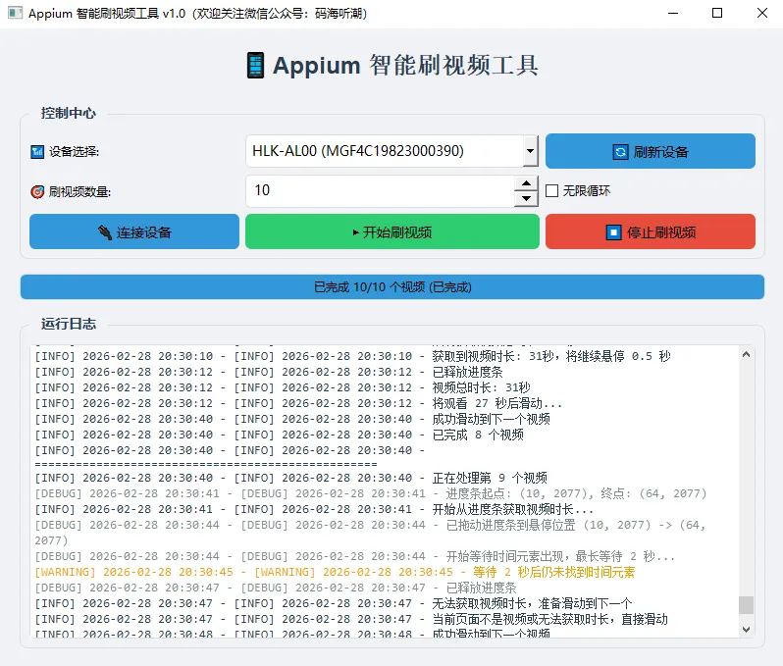Click the target icon next to 刷视频数量
This screenshot has height=666, width=783.
pos(37,191)
